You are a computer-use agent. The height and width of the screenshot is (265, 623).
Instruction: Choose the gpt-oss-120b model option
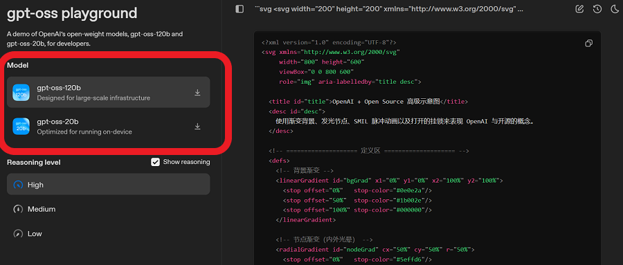109,92
